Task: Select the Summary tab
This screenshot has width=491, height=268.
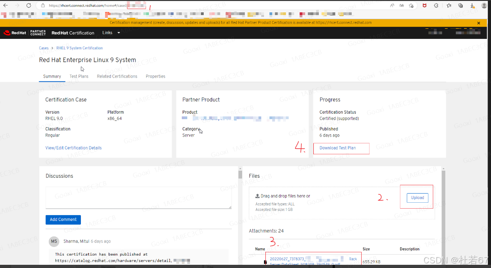Action: tap(52, 76)
